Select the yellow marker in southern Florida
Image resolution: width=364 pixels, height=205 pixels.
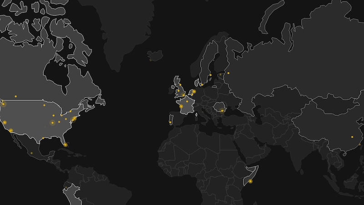(65, 144)
